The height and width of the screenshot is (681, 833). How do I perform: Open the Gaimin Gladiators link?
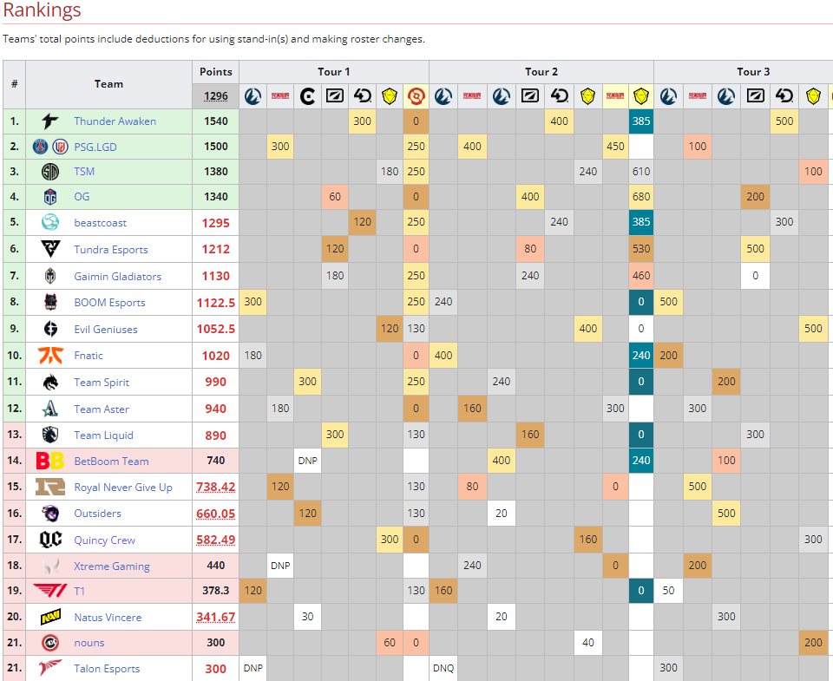point(117,276)
